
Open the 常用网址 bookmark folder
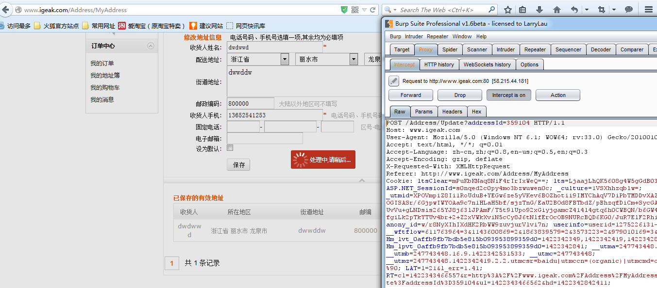(x=99, y=26)
